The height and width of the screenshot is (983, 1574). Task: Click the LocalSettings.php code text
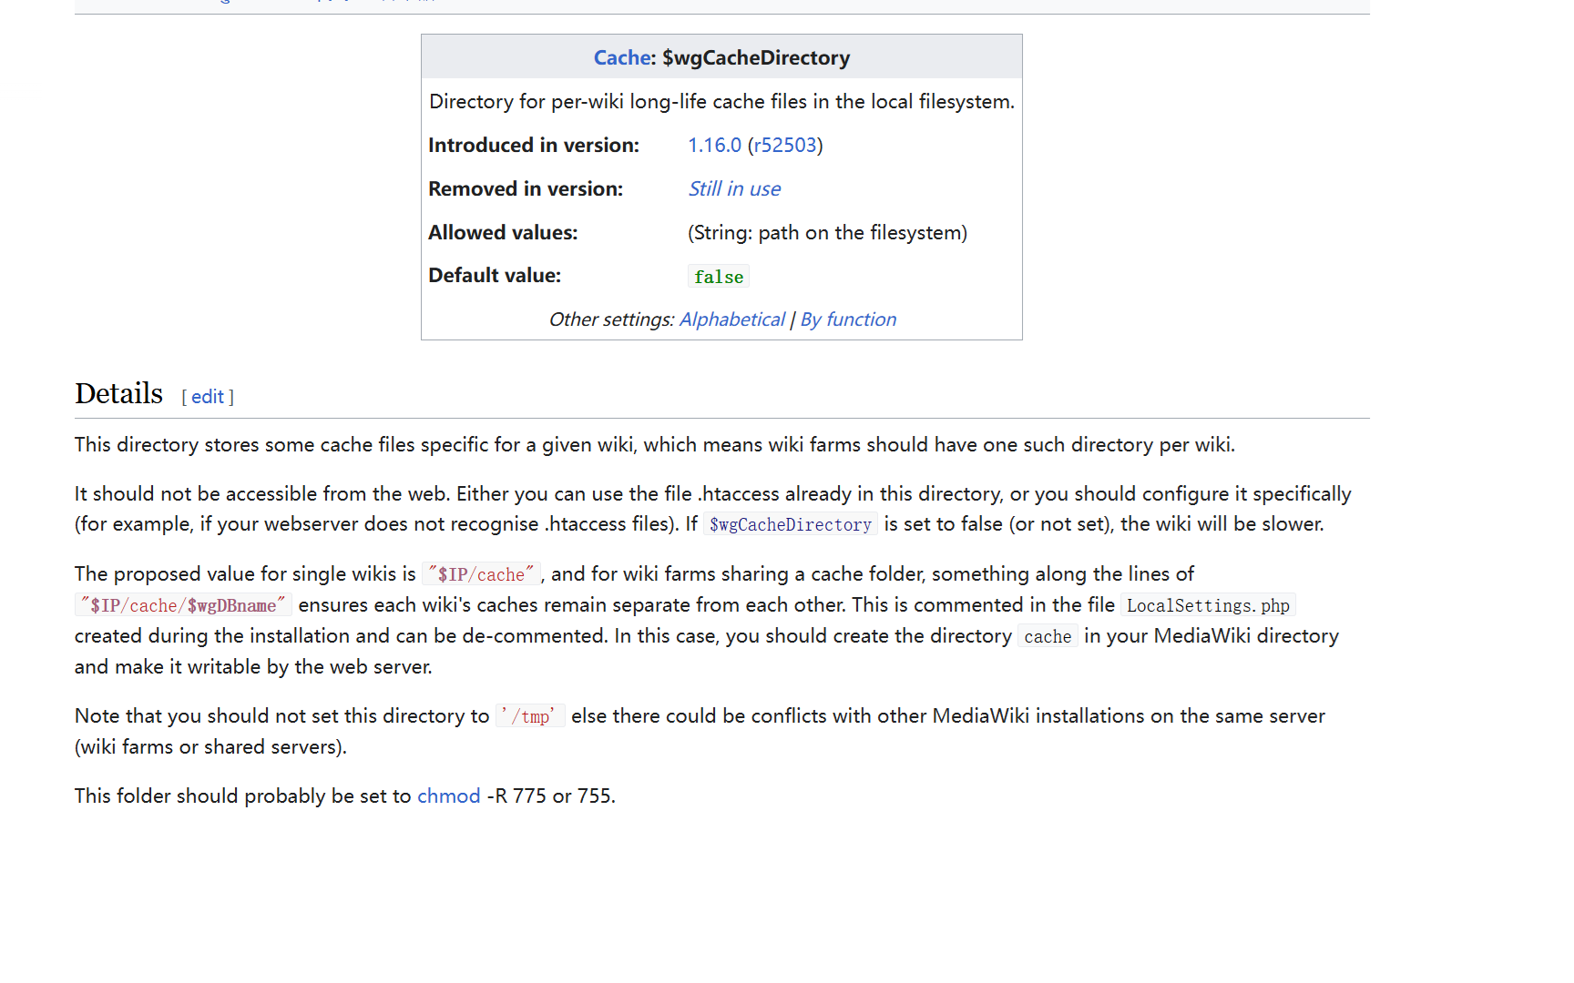1208,605
